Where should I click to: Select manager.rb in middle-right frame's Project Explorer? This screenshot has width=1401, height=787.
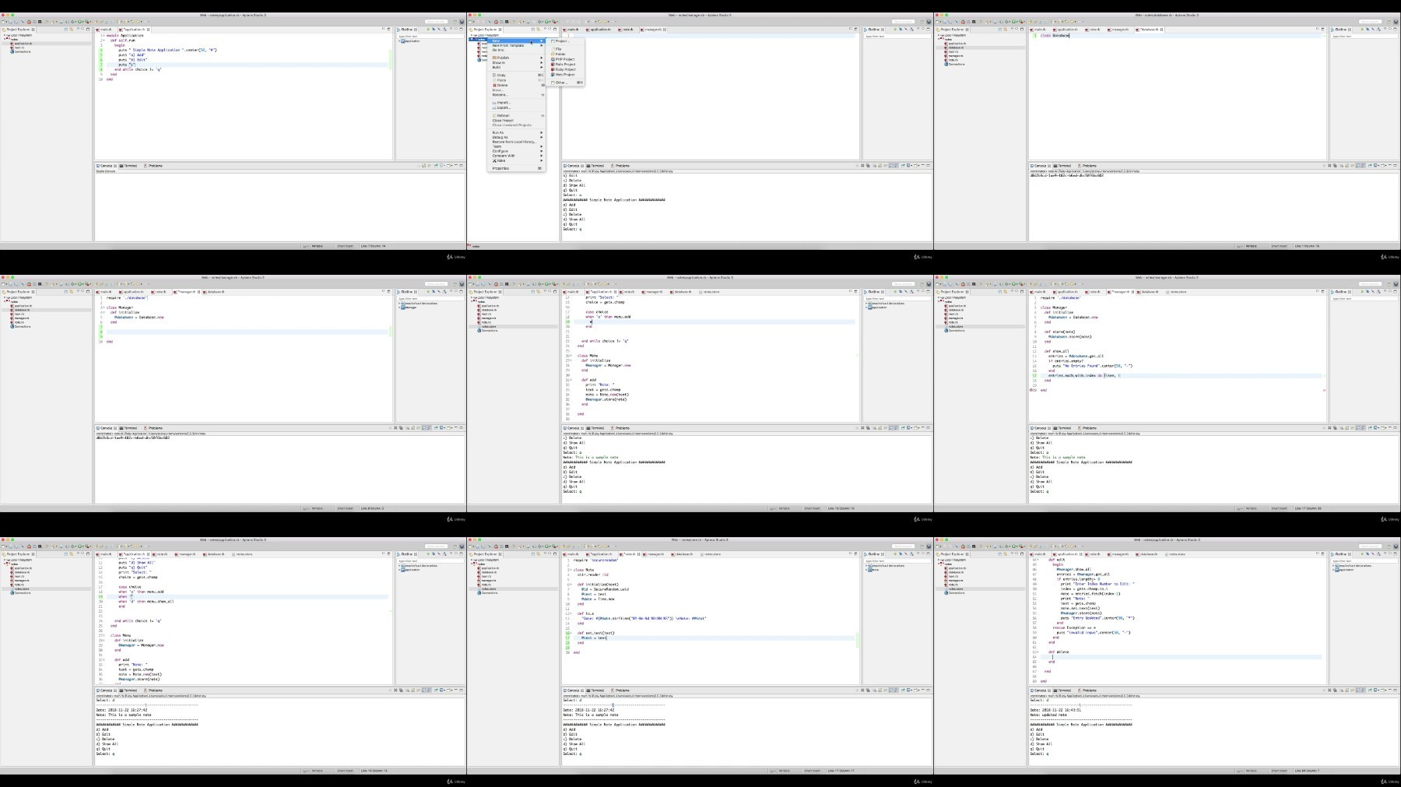coord(955,318)
